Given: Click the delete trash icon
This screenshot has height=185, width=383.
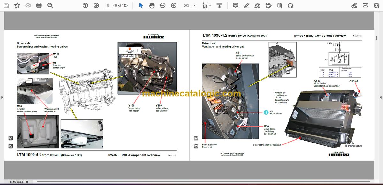Looking at the screenshot, I should [x=279, y=5].
